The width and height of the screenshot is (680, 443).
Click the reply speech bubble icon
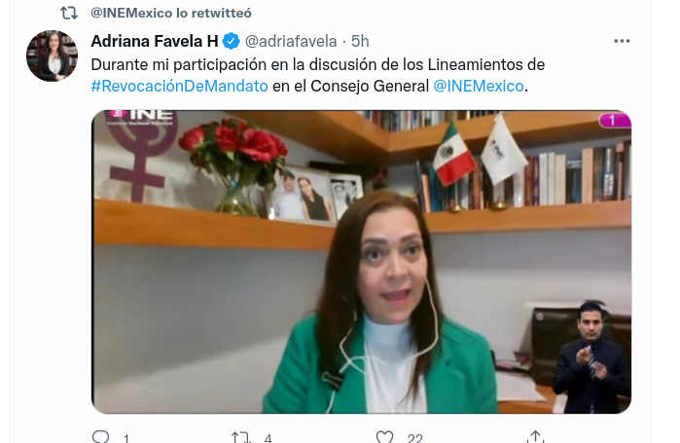pos(100,436)
